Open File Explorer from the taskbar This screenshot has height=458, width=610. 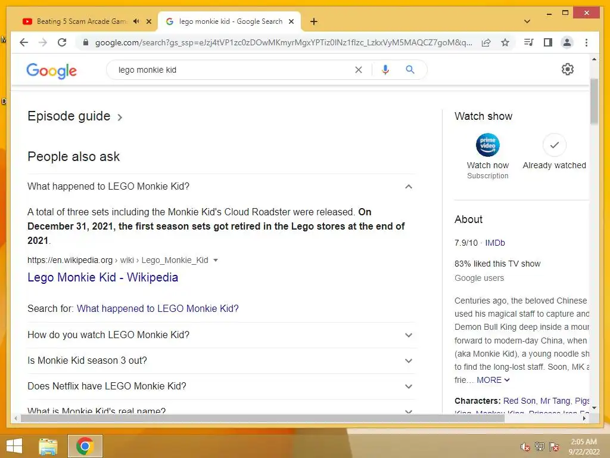pos(48,446)
